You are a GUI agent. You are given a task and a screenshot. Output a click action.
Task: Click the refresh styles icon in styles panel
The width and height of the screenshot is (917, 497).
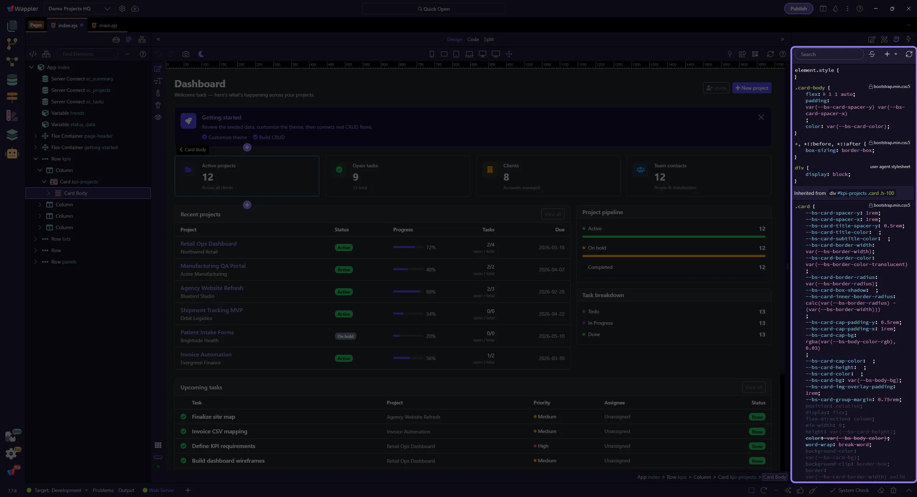pos(909,54)
